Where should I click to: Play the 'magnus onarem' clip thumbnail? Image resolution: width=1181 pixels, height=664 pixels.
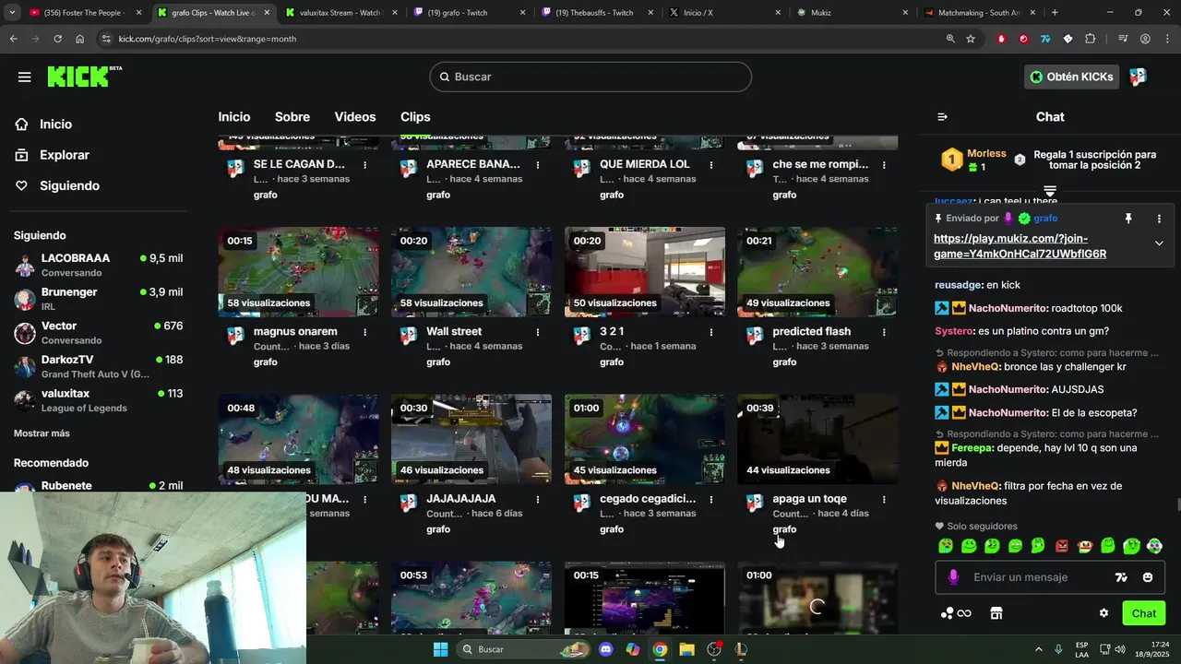point(298,272)
